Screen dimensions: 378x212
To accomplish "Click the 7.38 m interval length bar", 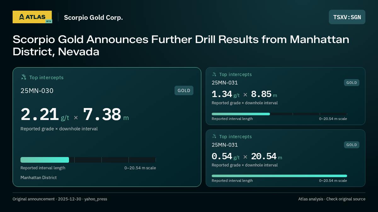I will click(x=88, y=160).
